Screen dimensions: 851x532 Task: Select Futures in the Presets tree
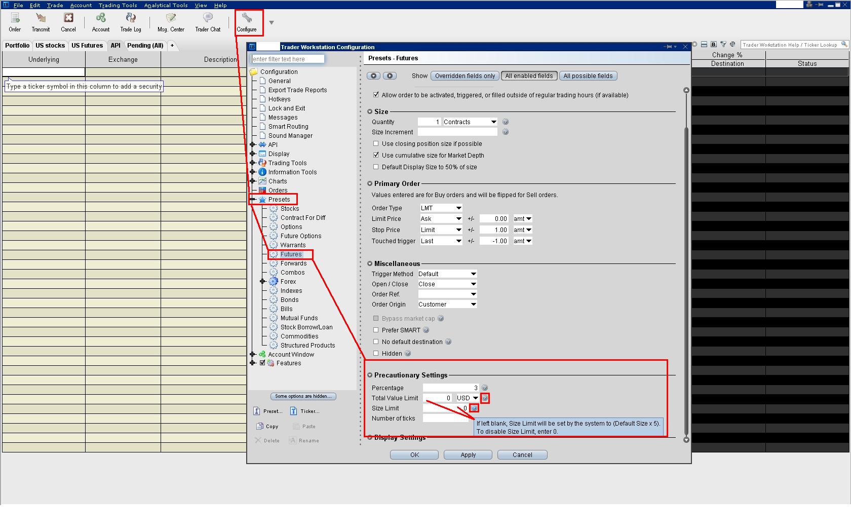click(291, 254)
